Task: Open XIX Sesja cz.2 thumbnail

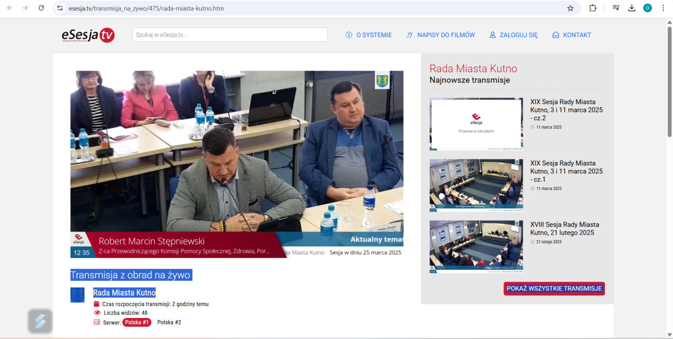Action: pos(476,124)
